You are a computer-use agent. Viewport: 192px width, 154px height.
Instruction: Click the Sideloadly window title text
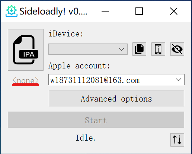[x=54, y=12]
